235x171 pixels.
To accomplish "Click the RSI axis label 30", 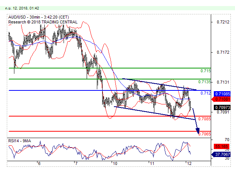I will click(227, 159).
